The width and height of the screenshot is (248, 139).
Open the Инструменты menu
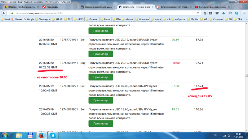click(52, 2)
